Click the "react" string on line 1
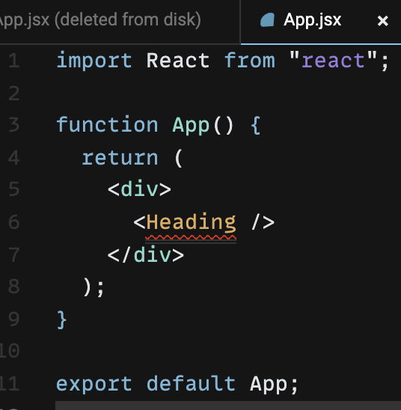Image resolution: width=401 pixels, height=410 pixels. click(x=333, y=61)
